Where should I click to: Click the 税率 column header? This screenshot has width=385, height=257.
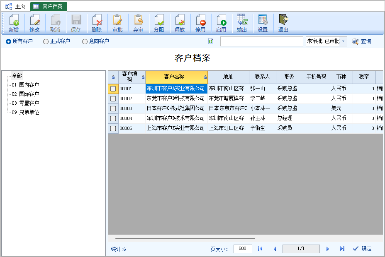click(x=364, y=77)
